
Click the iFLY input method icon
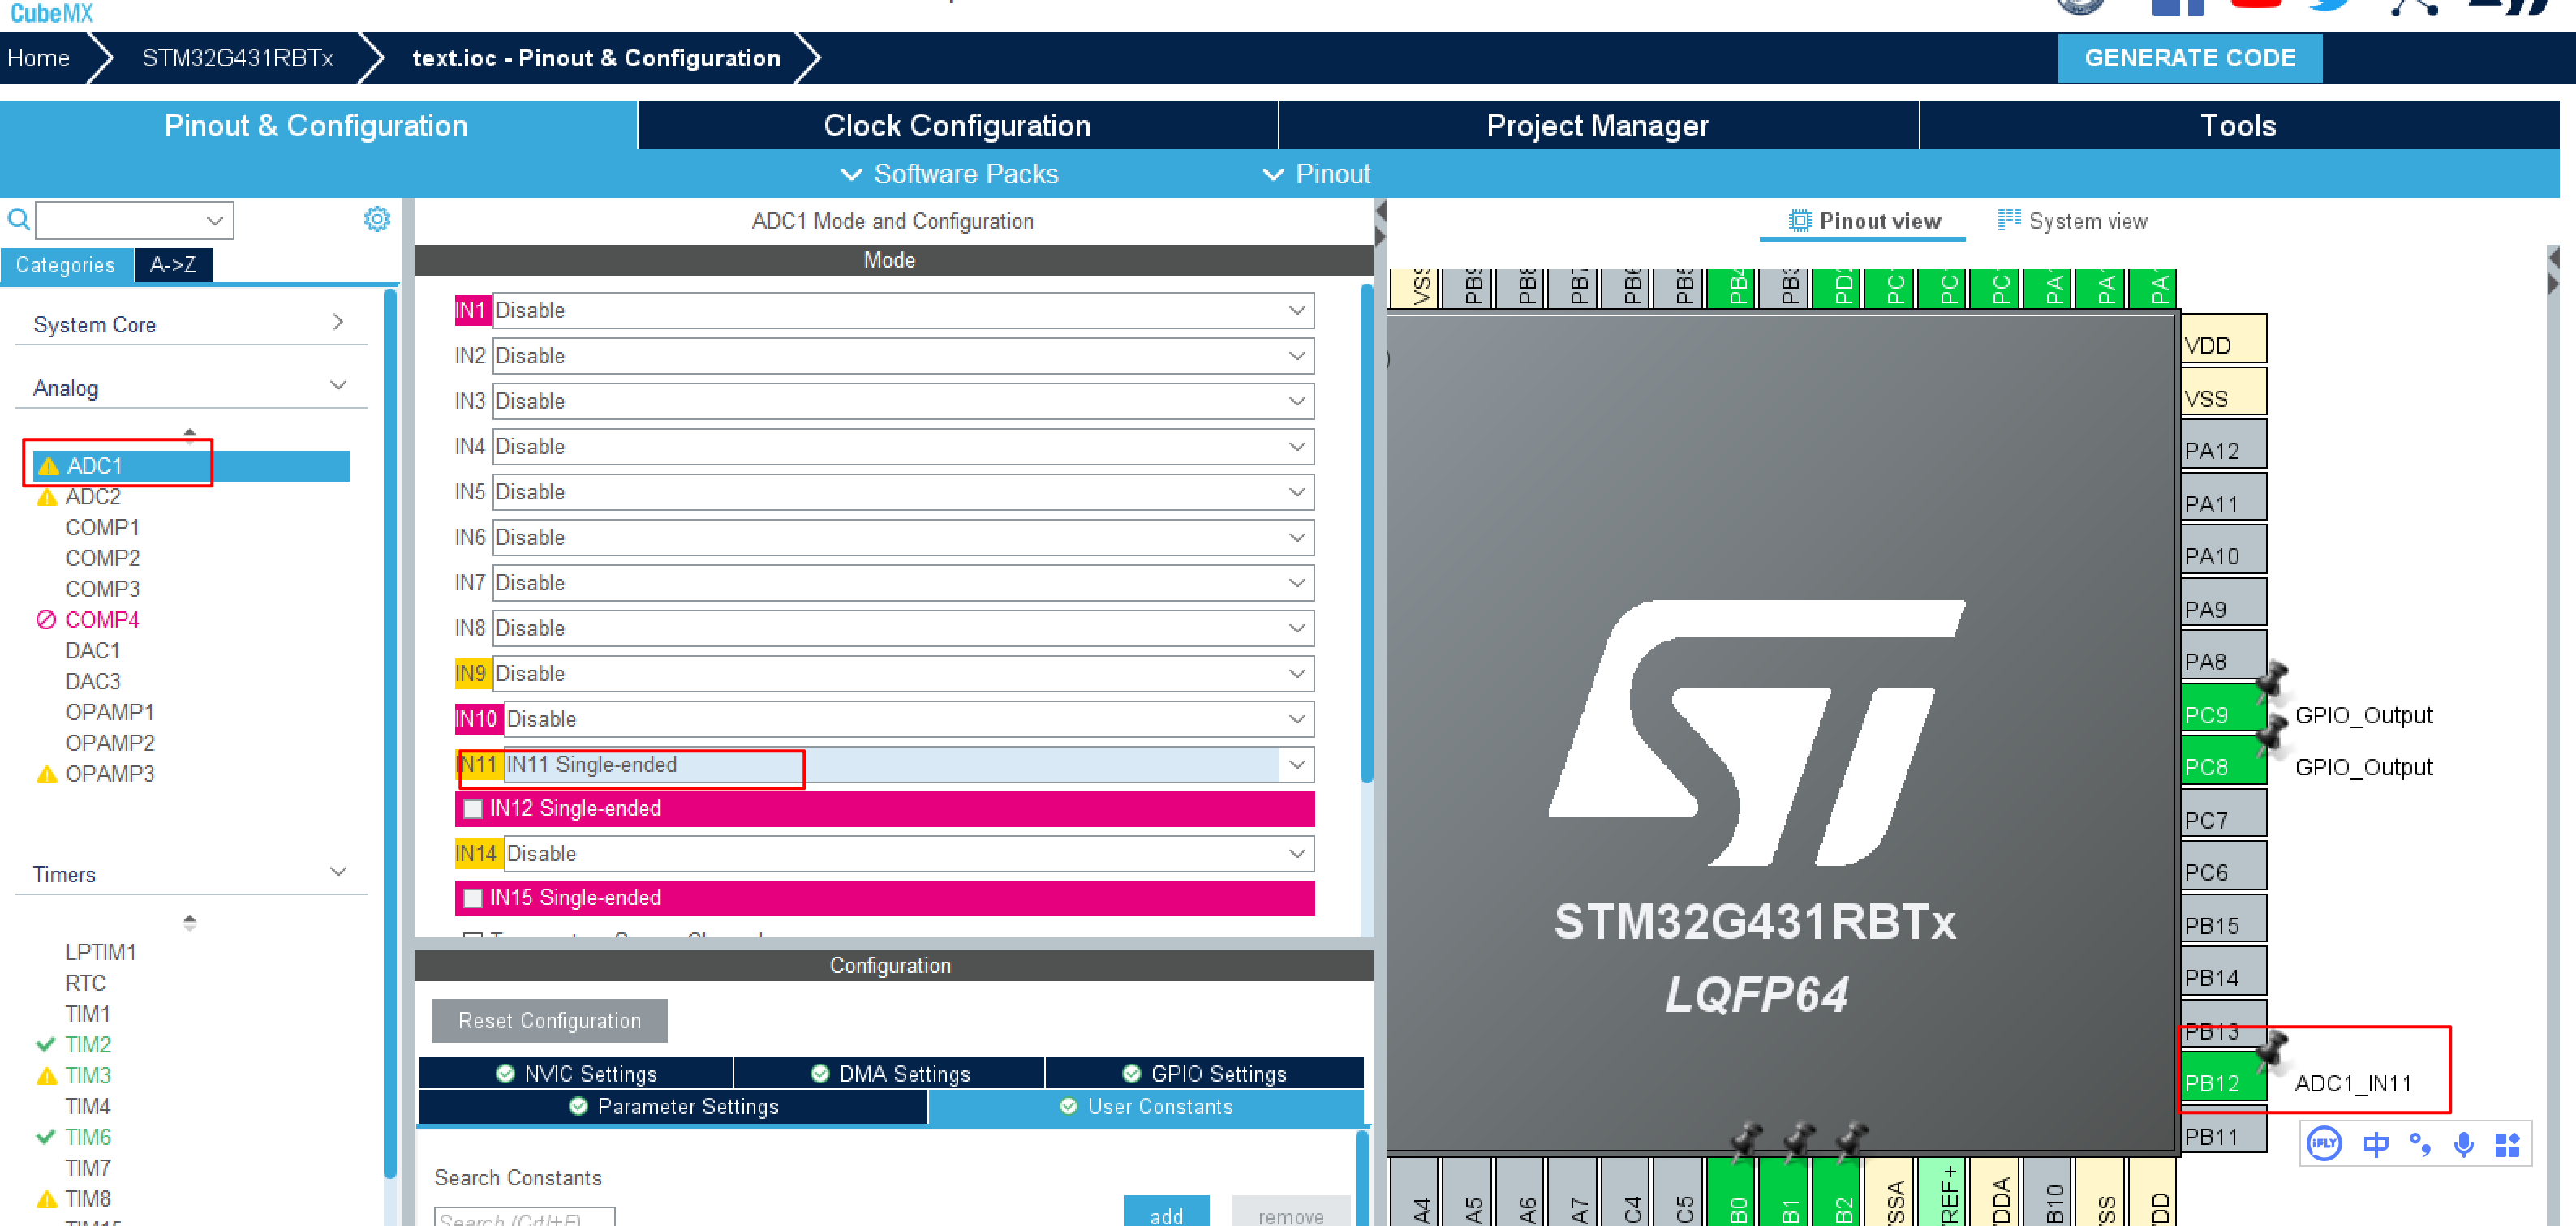click(2324, 1143)
